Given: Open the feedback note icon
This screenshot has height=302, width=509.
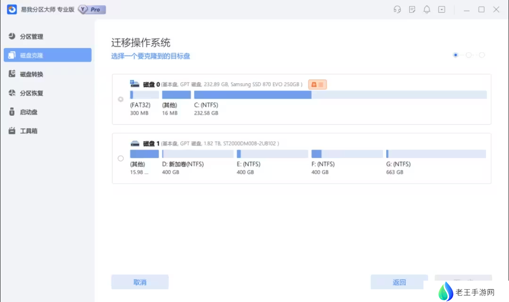Looking at the screenshot, I should tap(412, 9).
